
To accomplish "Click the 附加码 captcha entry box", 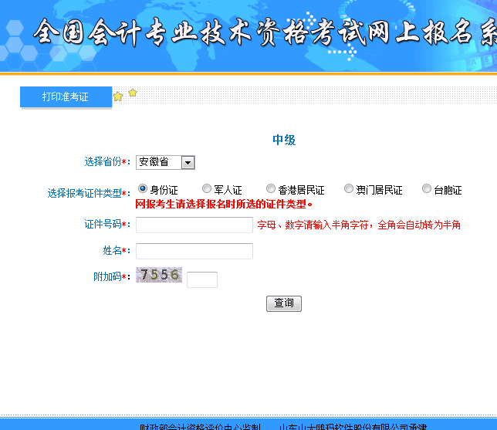I will 202,279.
